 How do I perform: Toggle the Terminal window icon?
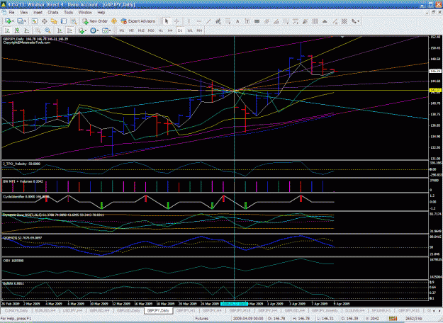[x=64, y=21]
